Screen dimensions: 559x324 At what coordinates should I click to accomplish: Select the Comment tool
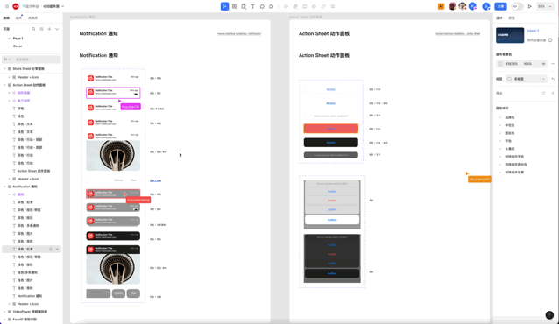[x=272, y=6]
